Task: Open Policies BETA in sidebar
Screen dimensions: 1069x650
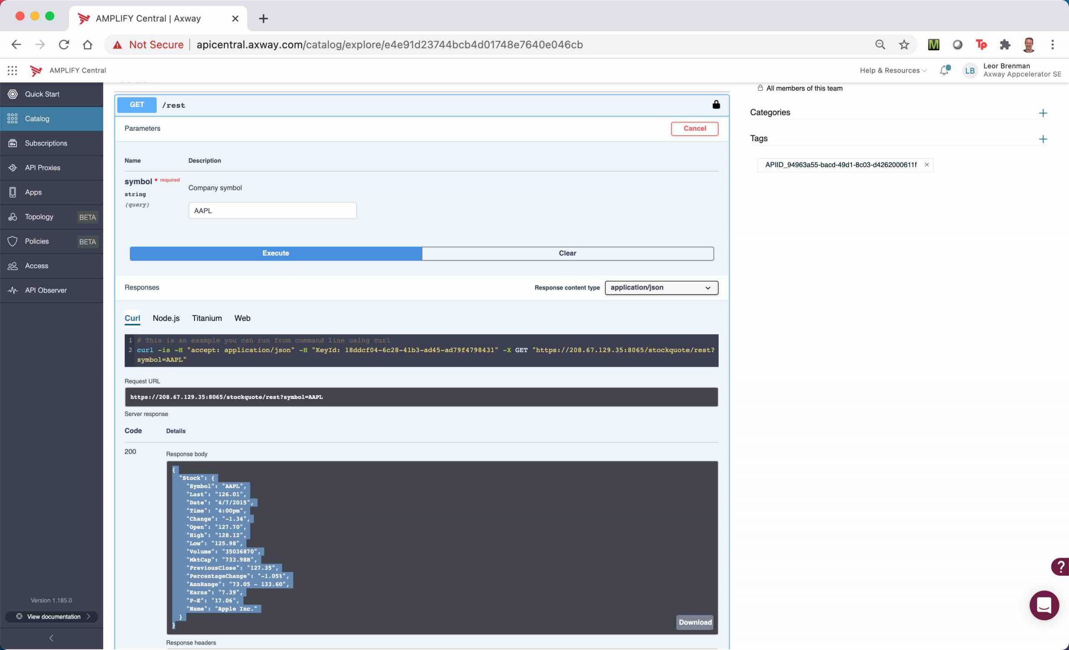Action: point(52,241)
